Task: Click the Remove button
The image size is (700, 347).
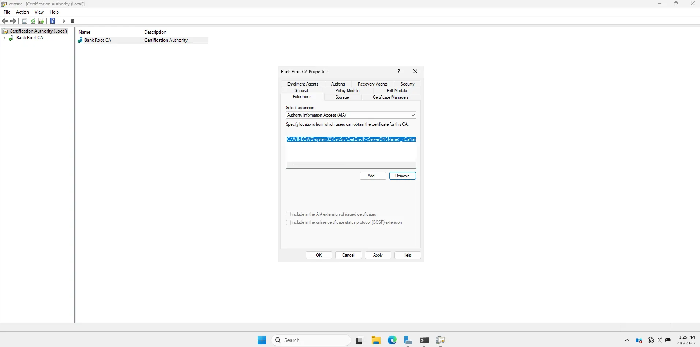Action: coord(402,176)
